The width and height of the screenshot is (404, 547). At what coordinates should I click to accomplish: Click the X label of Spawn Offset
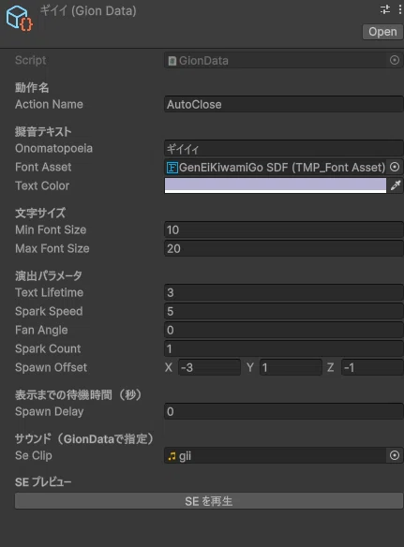click(x=169, y=367)
